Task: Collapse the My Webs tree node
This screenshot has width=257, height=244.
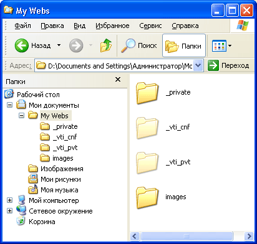Action: coord(21,115)
